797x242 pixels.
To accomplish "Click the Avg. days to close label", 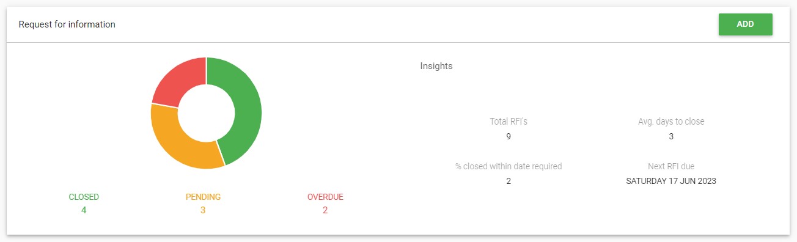I will click(671, 122).
